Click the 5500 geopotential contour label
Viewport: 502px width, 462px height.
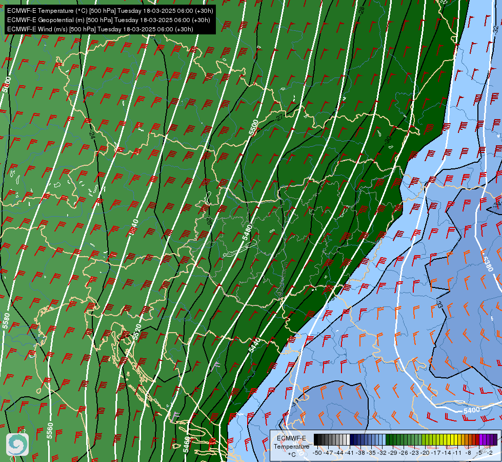coord(253,127)
